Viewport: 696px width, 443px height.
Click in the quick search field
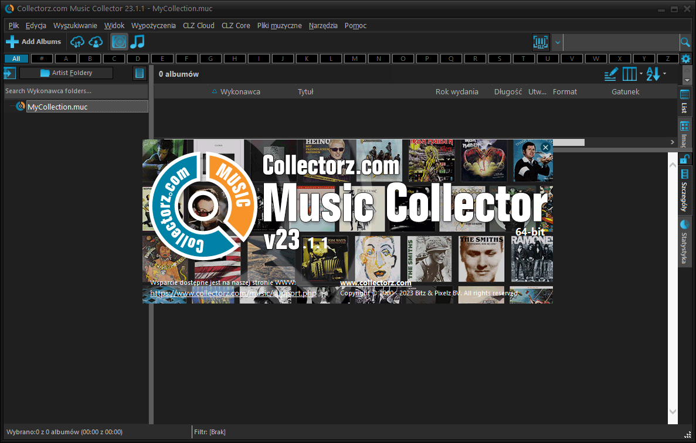pyautogui.click(x=621, y=43)
